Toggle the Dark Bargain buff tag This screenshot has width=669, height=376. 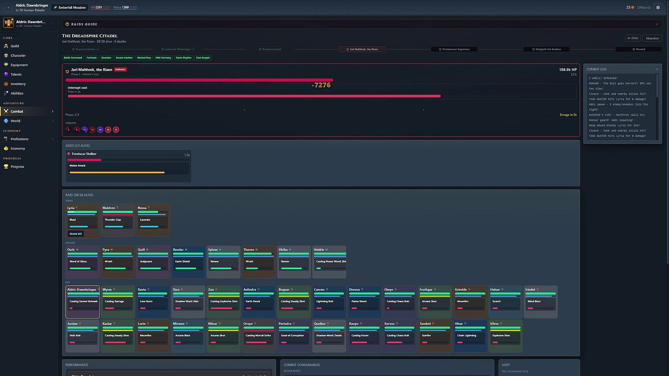pyautogui.click(x=203, y=58)
